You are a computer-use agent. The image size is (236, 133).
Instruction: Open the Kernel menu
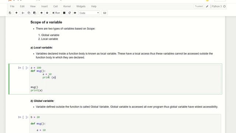[x=67, y=6]
